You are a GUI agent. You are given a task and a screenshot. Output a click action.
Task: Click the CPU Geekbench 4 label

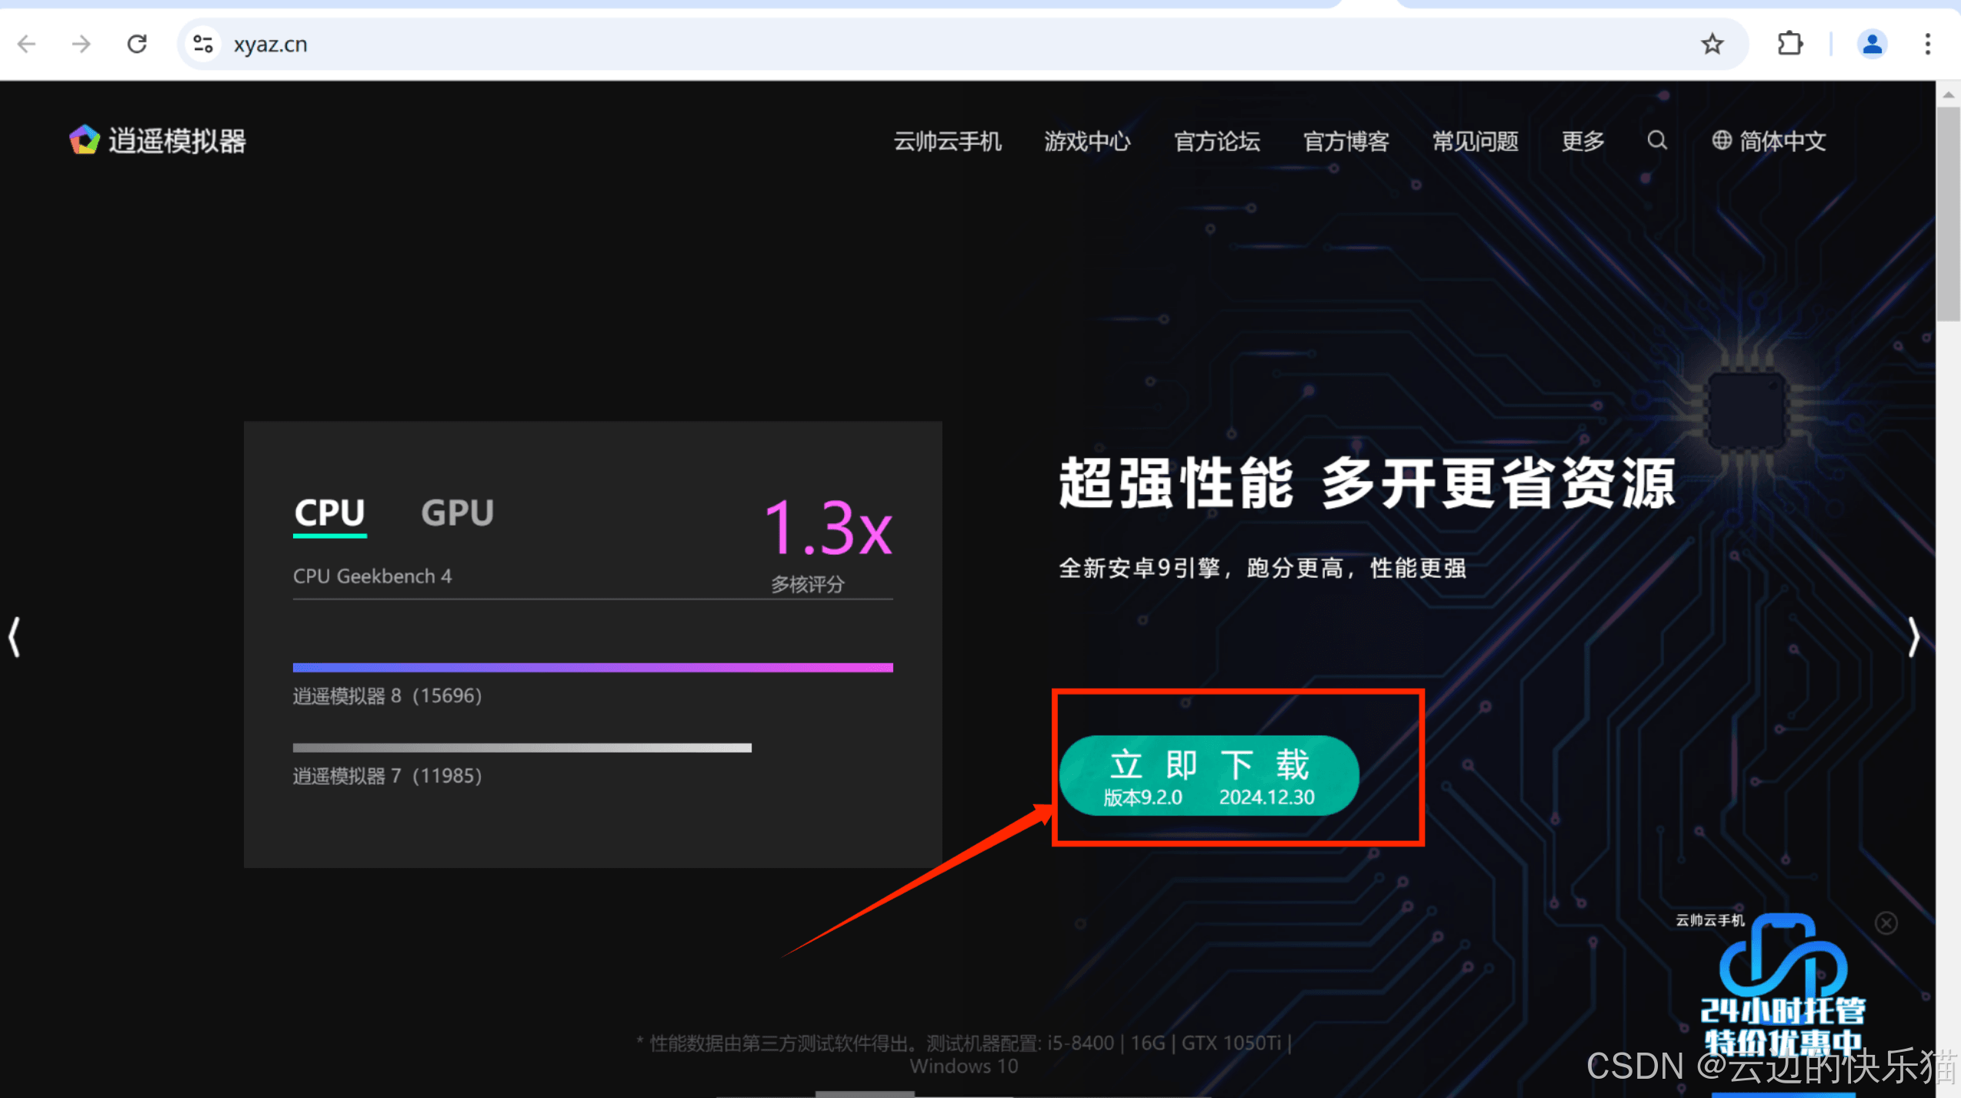tap(372, 576)
